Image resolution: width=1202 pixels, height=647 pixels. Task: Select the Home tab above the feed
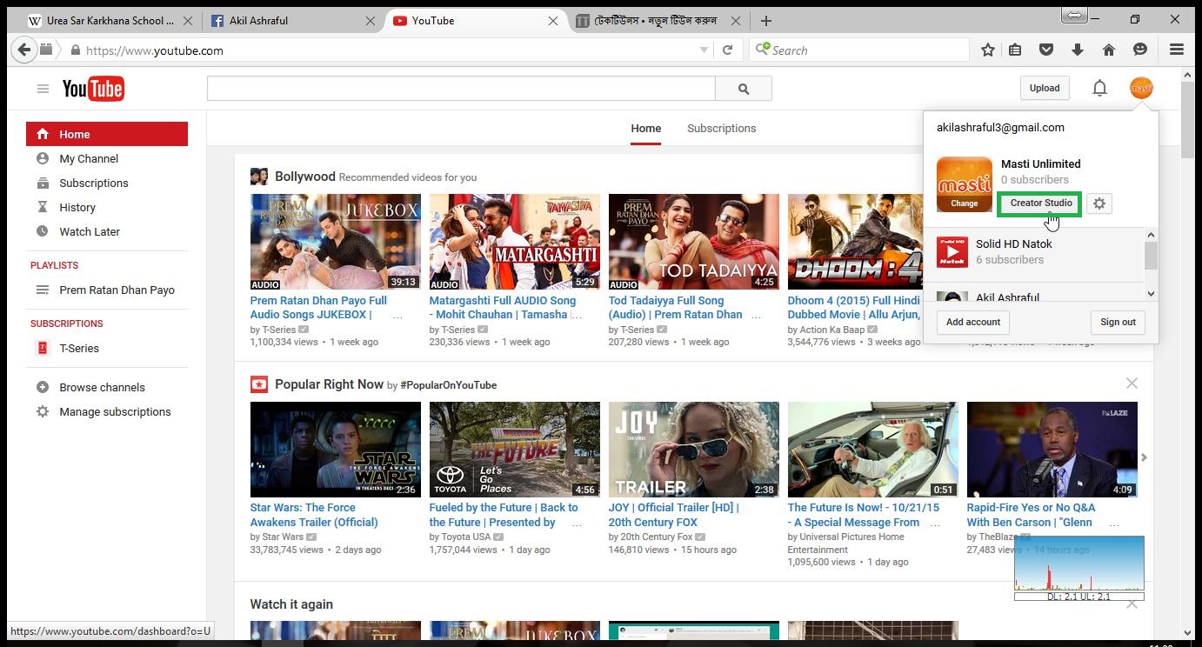tap(645, 129)
